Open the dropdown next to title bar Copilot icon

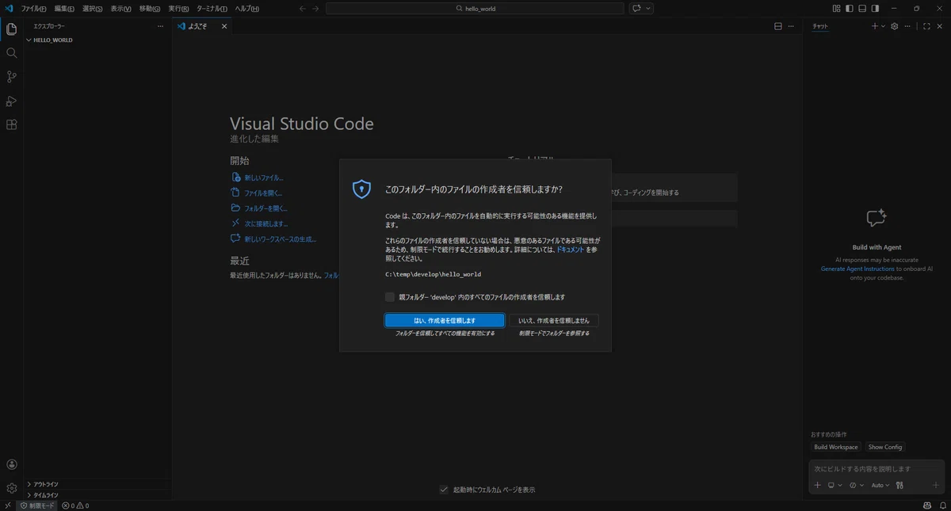649,9
